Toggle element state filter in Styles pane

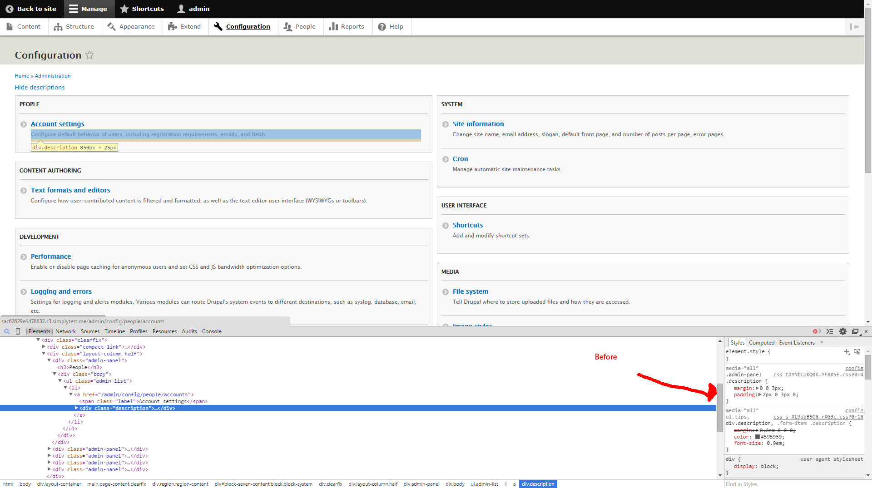[x=857, y=352]
